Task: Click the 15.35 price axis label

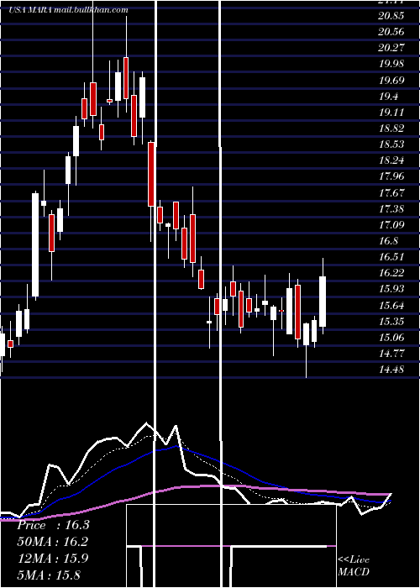Action: (x=392, y=322)
